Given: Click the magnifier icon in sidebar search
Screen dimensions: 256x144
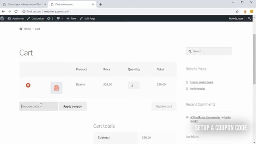Looking at the screenshot, I should [x=190, y=52].
